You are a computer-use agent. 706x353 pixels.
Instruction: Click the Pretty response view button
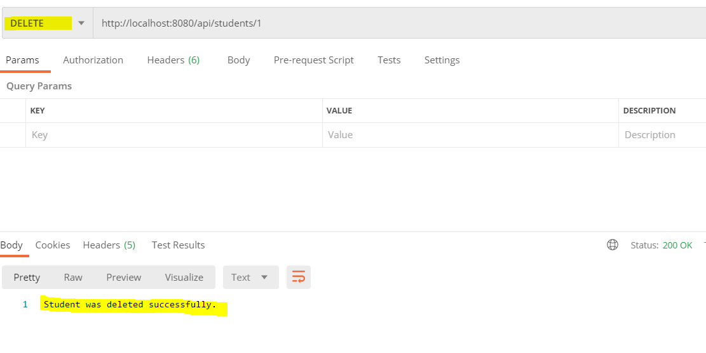pyautogui.click(x=27, y=277)
